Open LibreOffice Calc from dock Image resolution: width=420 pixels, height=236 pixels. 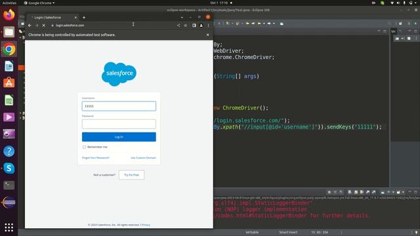click(x=9, y=100)
